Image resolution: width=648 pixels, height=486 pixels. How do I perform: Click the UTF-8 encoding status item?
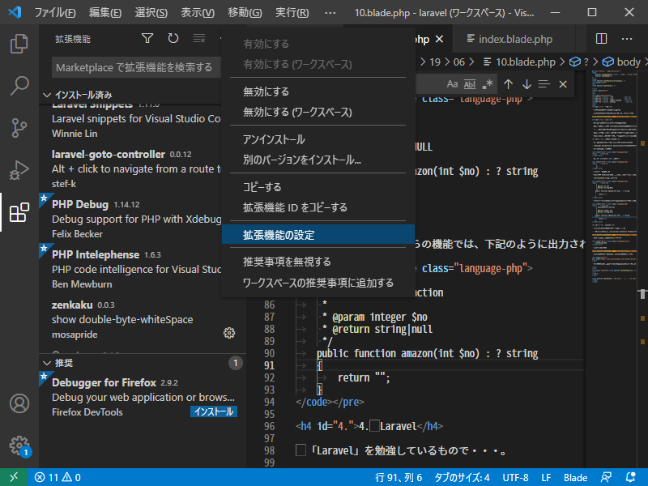pyautogui.click(x=515, y=477)
